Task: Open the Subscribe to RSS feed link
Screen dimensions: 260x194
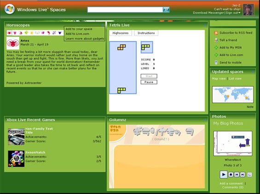Action: (x=236, y=33)
